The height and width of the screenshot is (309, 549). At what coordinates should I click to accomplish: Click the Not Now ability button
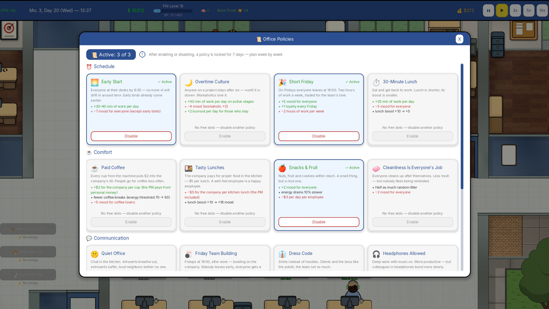point(28,275)
